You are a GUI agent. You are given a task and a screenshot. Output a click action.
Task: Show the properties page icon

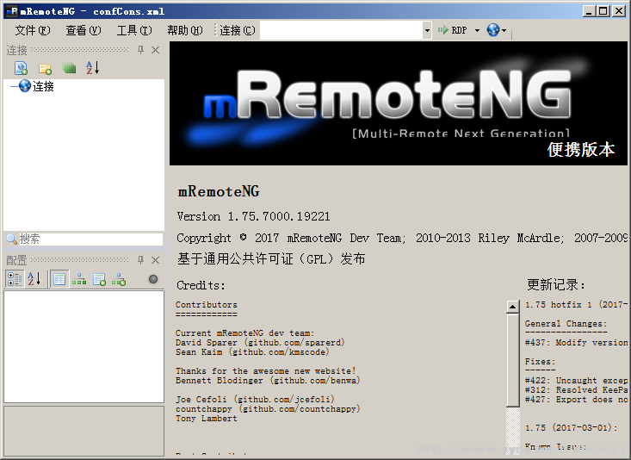pos(59,279)
